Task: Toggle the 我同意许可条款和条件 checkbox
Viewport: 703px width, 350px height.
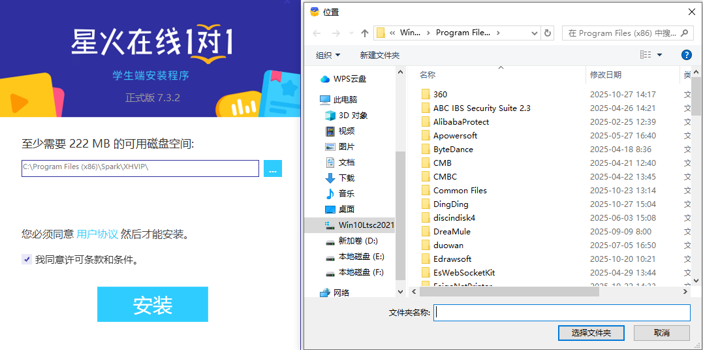Action: pos(27,259)
